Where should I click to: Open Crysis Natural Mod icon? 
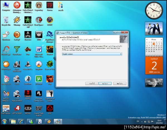(17, 96)
